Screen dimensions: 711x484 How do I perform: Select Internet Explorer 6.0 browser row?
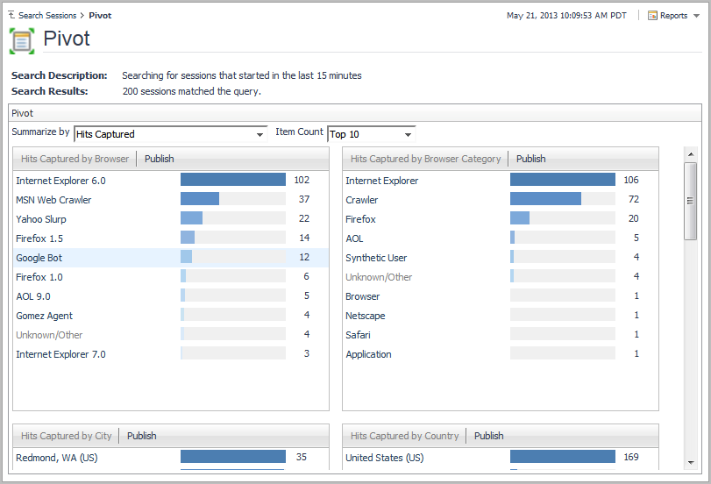pyautogui.click(x=60, y=181)
